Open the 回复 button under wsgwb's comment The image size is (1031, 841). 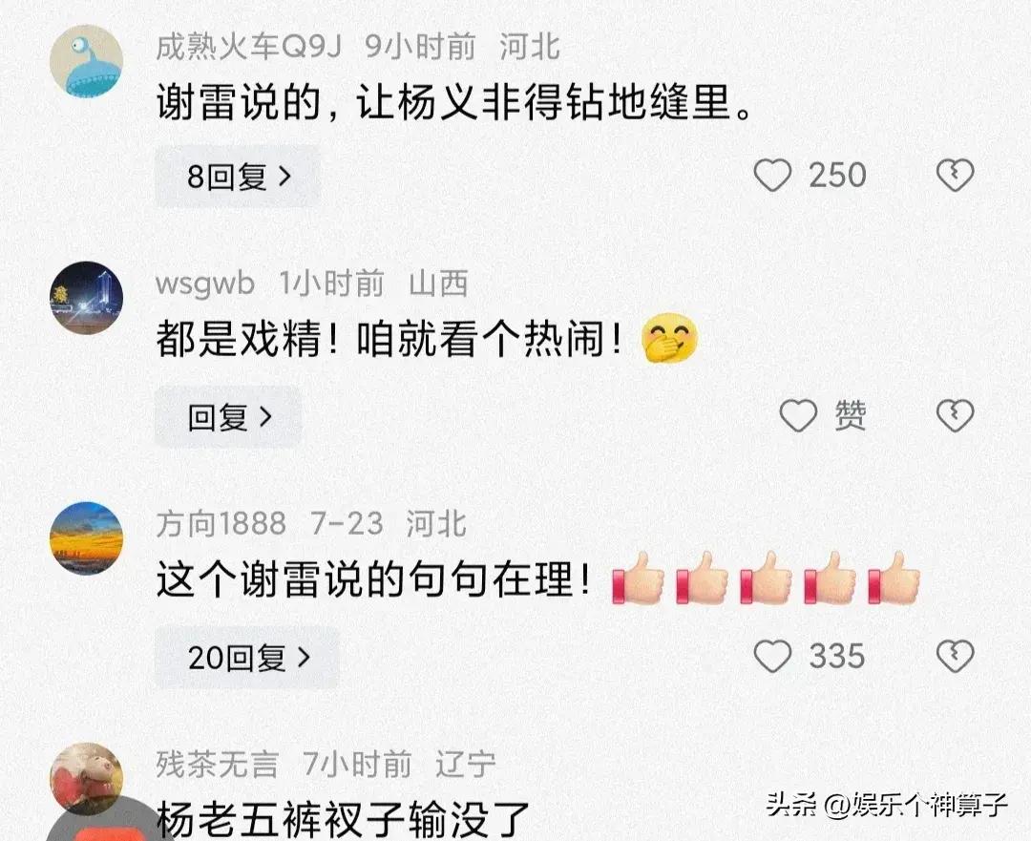(228, 417)
